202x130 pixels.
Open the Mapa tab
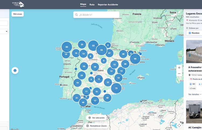83,4
